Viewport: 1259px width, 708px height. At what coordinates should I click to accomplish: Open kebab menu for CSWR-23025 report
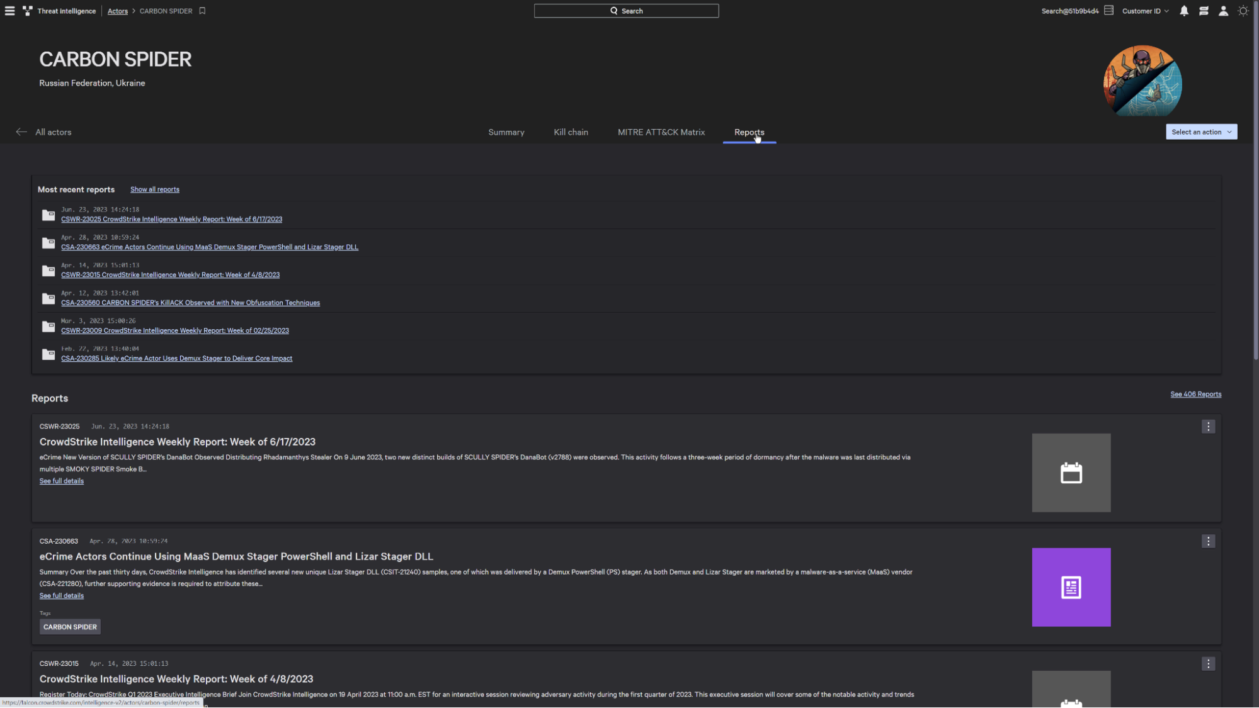pos(1208,427)
